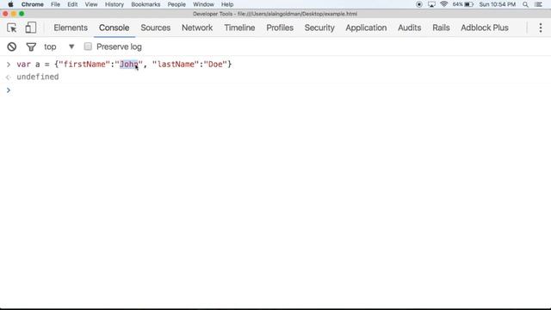The height and width of the screenshot is (310, 551).
Task: Click the undefined output line
Action: click(38, 77)
